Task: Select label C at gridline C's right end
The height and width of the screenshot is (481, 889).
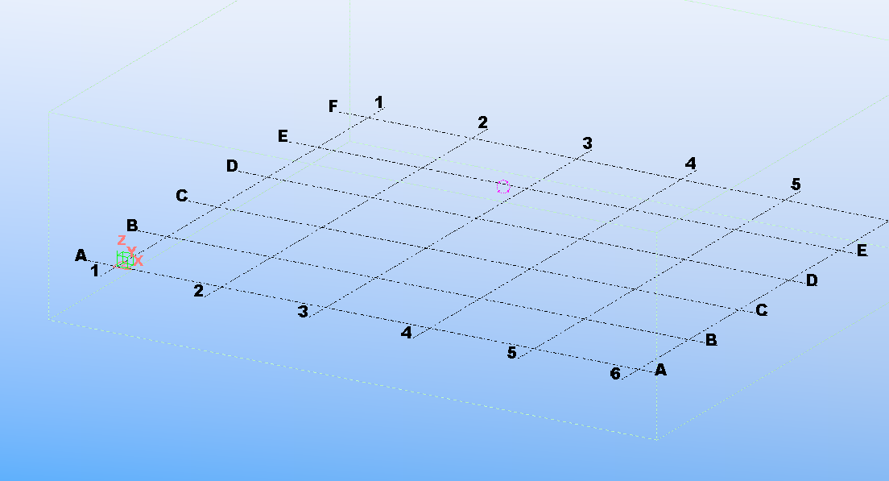Action: [761, 310]
